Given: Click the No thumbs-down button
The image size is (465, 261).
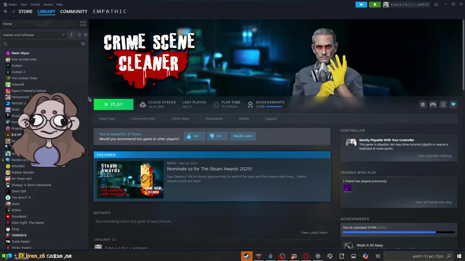Looking at the screenshot, I should [217, 136].
